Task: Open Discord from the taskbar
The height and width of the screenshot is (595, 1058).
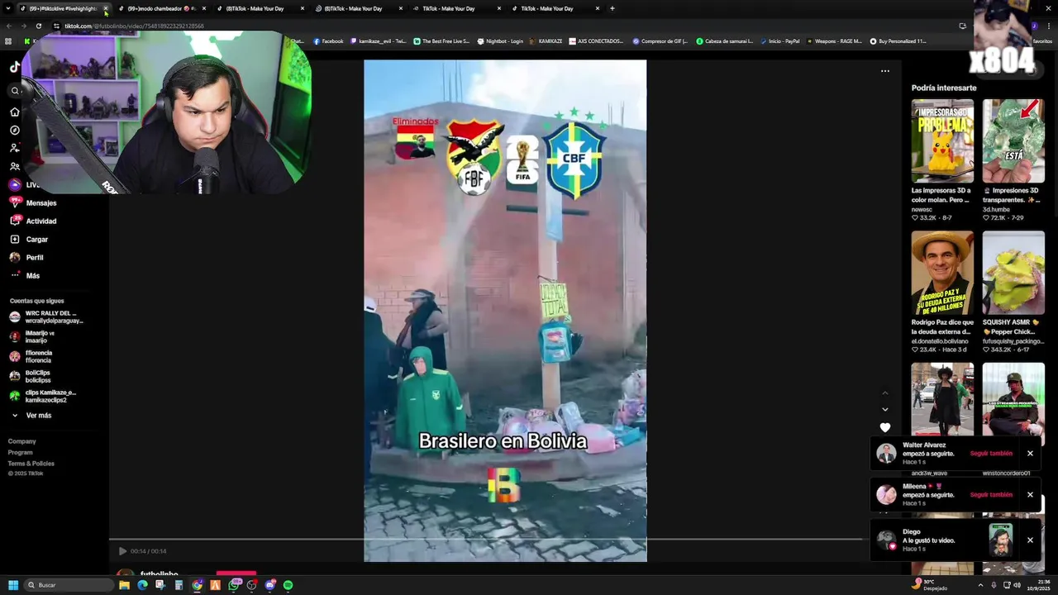Action: (x=269, y=585)
